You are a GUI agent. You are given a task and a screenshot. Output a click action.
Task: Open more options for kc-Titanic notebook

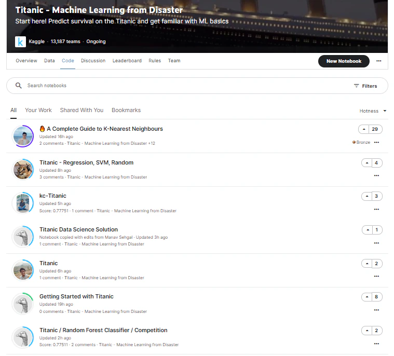coord(376,209)
